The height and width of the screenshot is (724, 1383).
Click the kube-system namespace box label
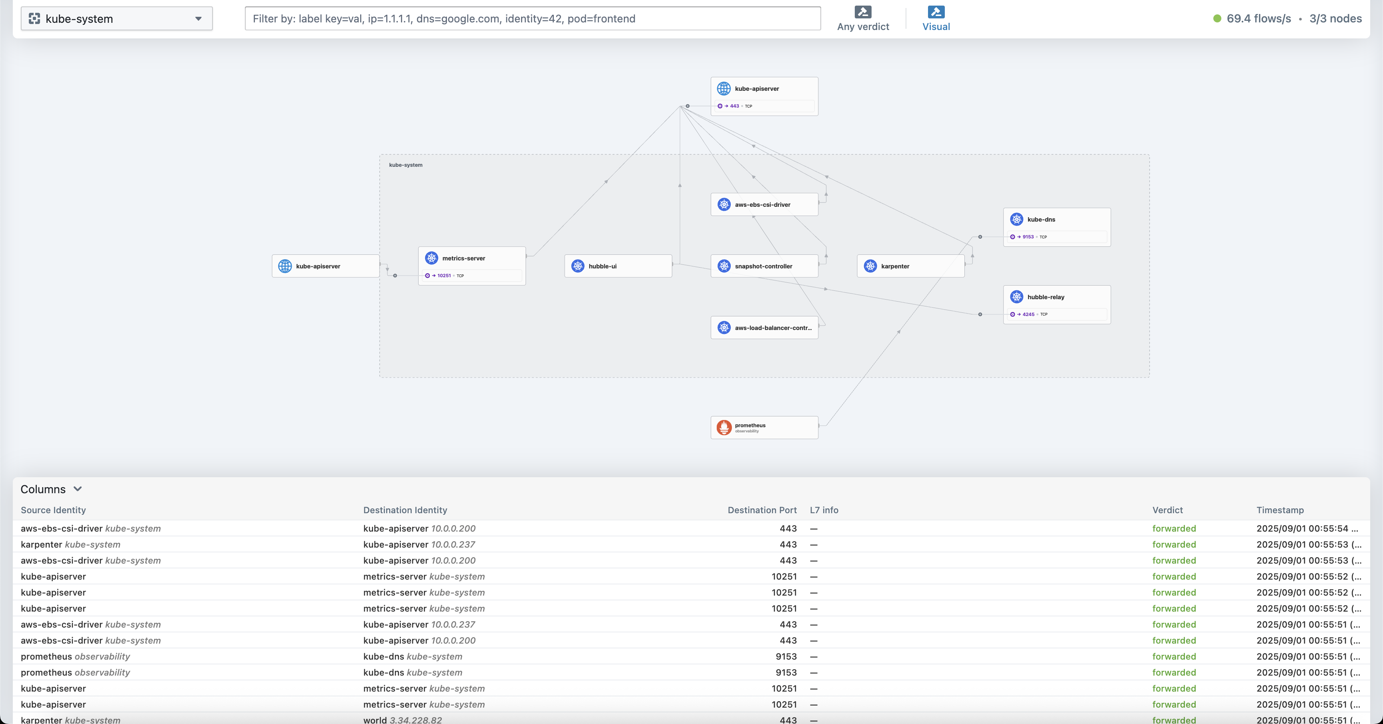point(405,165)
